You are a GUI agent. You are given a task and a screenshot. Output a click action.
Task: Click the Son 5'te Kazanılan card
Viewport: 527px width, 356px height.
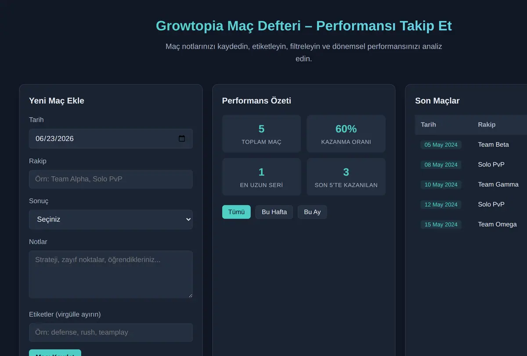coord(346,177)
